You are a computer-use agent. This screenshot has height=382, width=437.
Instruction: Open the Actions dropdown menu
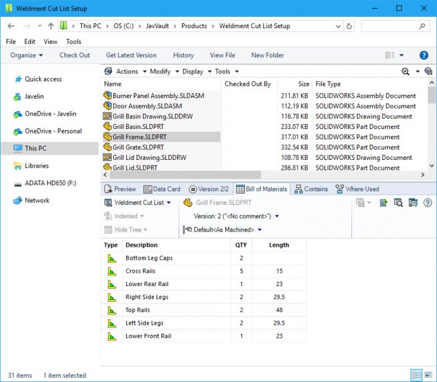tap(131, 71)
